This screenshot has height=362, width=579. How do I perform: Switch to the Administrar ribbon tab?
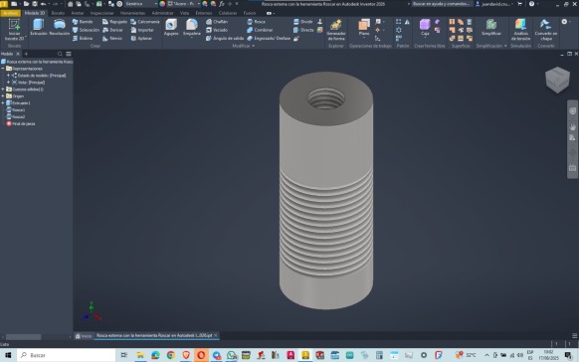pyautogui.click(x=162, y=13)
